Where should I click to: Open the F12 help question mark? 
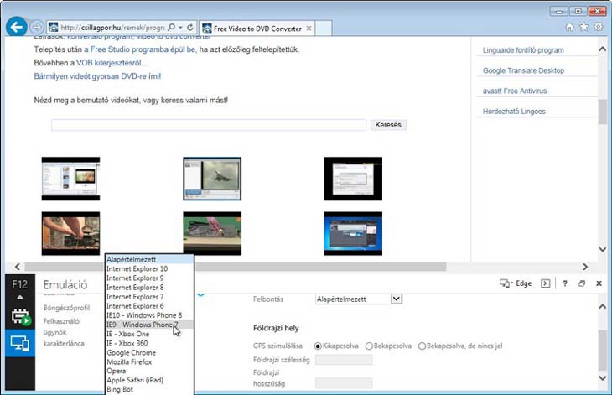click(565, 283)
